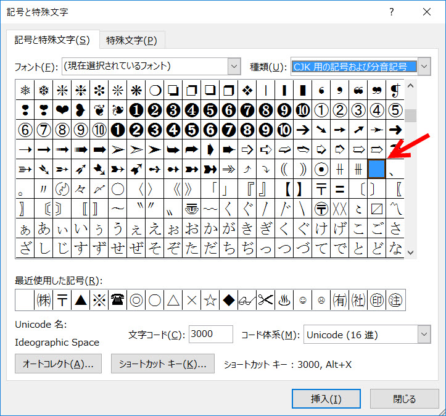
Task: Click the white star in recent symbols
Action: pyautogui.click(x=210, y=301)
